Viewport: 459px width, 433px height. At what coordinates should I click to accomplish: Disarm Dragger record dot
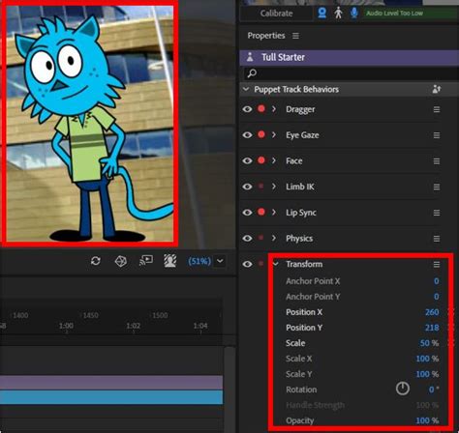coord(261,108)
